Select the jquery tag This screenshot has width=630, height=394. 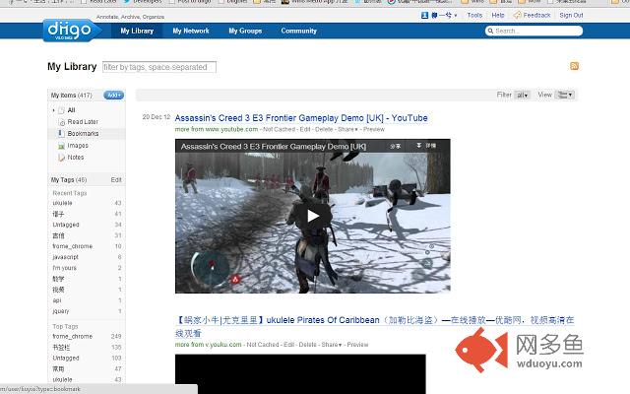point(61,311)
